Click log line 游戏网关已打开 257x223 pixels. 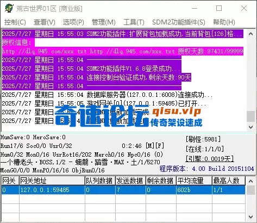pos(104,103)
